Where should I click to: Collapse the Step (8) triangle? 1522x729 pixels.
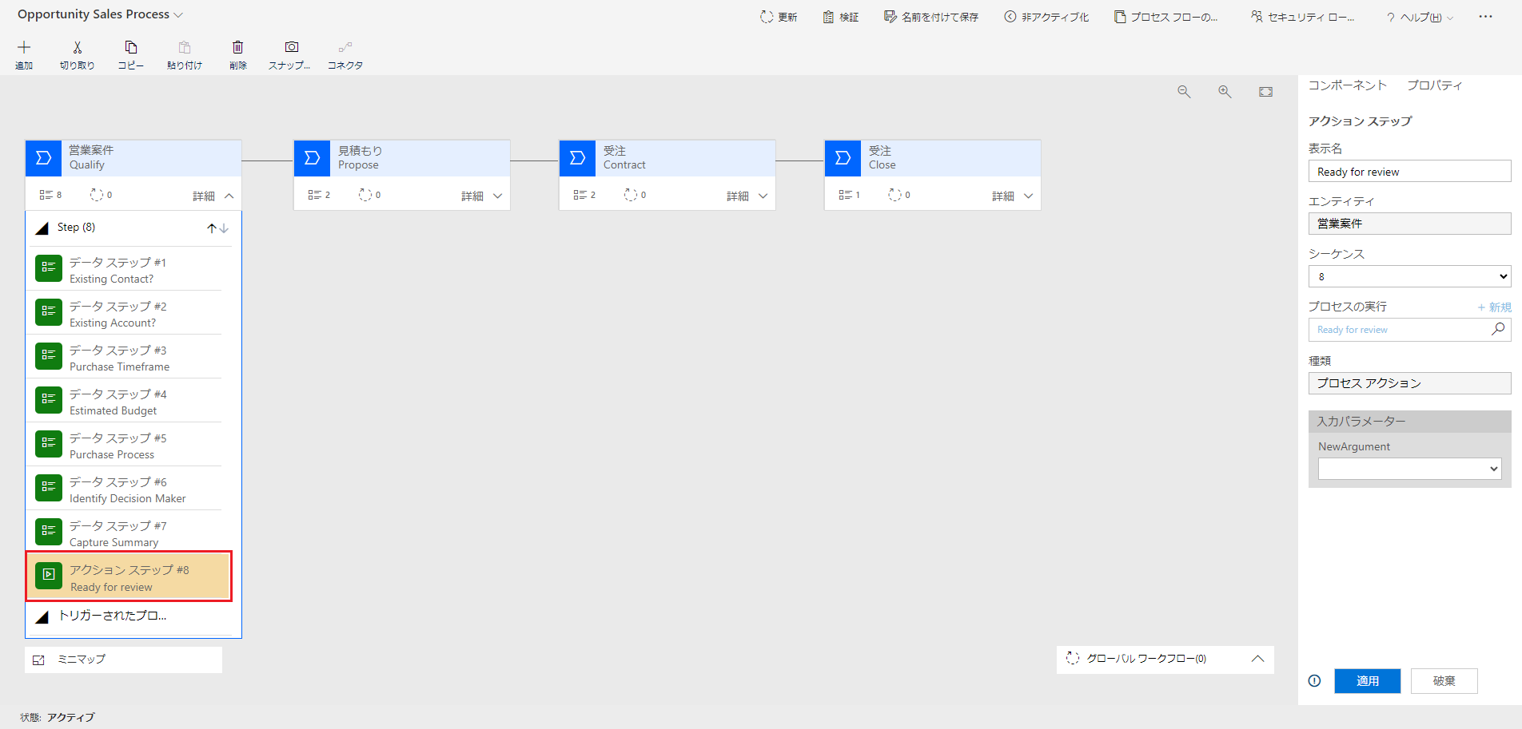pos(42,228)
